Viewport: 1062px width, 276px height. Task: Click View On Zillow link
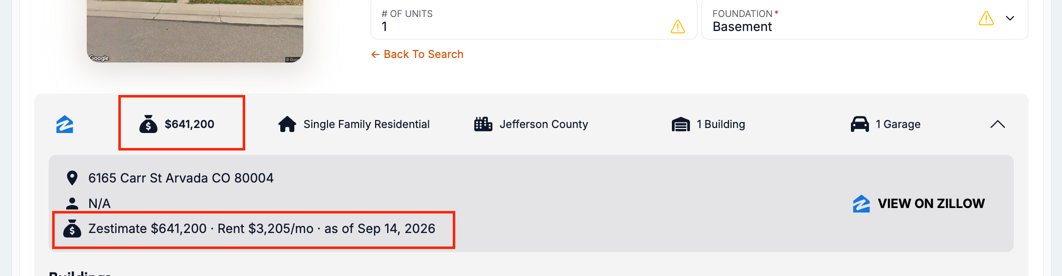tap(919, 203)
